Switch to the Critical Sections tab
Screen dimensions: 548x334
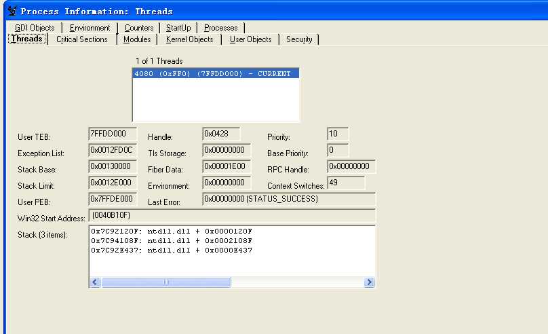click(82, 39)
